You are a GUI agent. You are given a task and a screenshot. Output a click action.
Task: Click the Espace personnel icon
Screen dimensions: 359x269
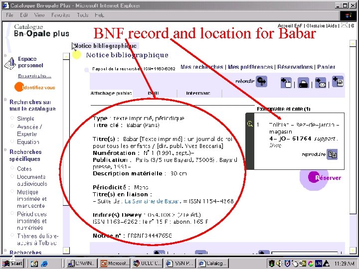coord(10,64)
